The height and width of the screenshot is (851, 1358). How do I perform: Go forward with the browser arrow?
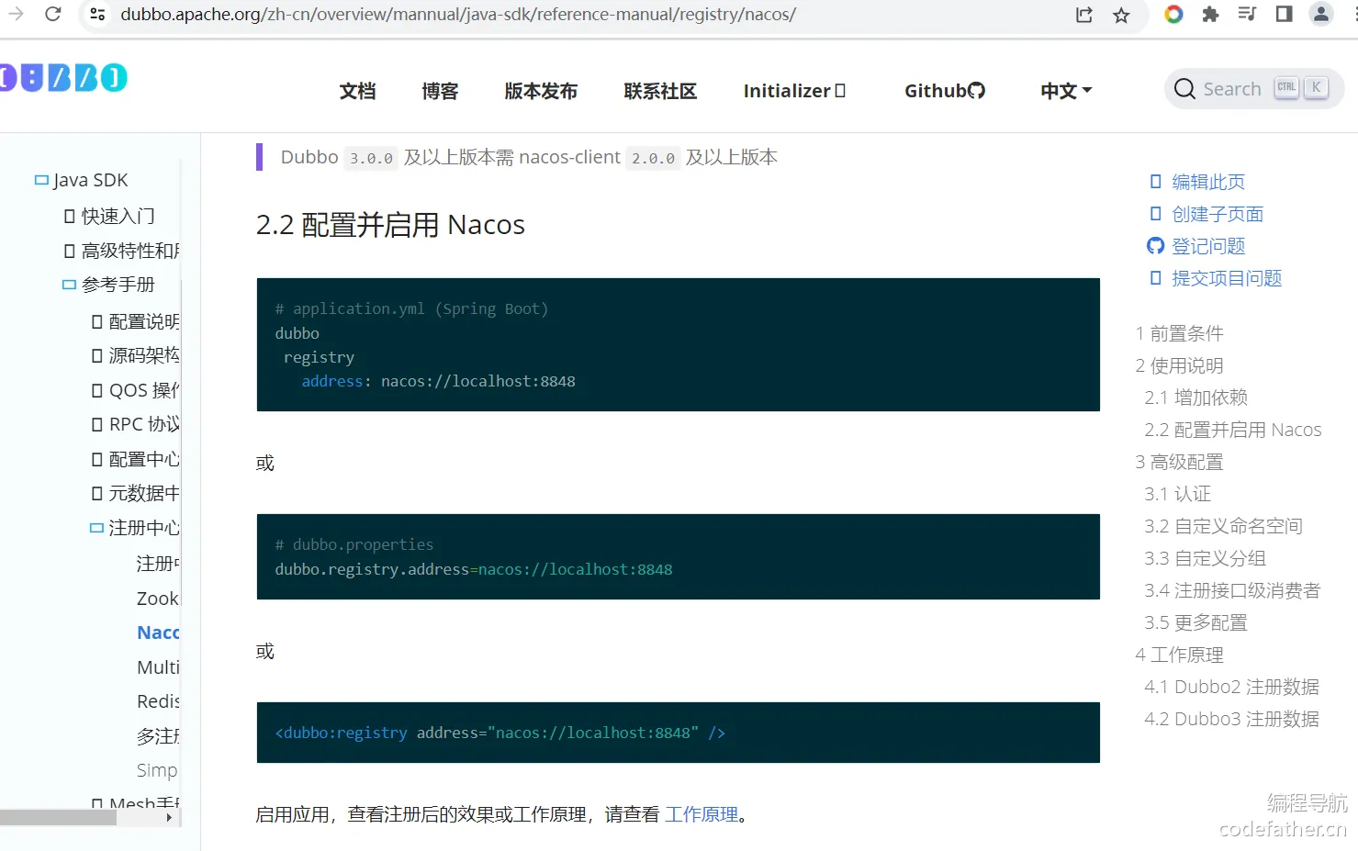[x=16, y=14]
